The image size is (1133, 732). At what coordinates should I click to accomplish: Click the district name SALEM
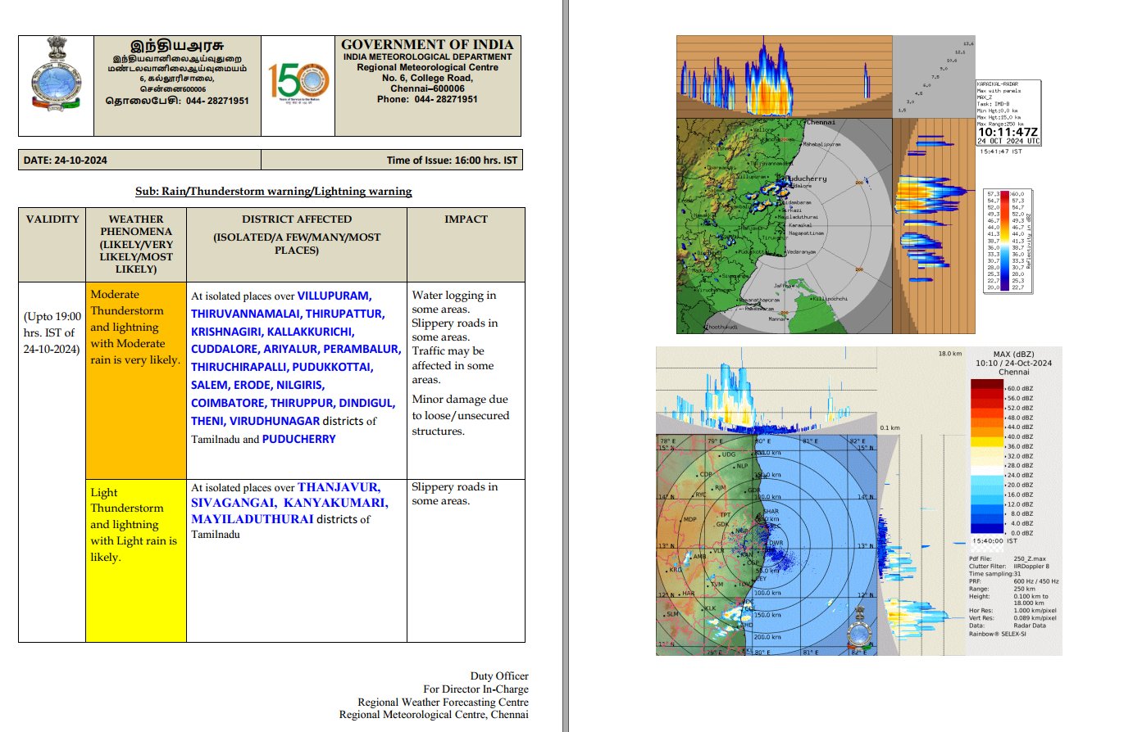point(209,385)
